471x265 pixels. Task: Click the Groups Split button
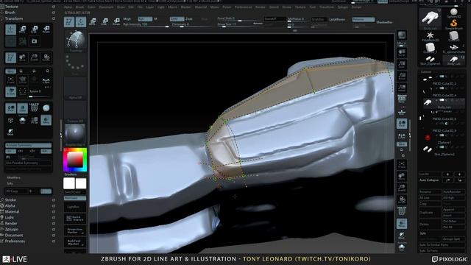[453, 239]
